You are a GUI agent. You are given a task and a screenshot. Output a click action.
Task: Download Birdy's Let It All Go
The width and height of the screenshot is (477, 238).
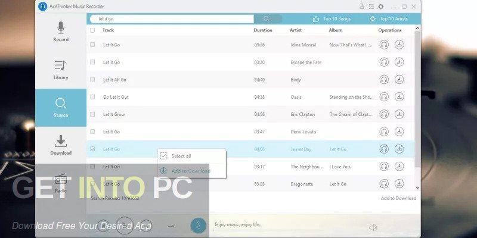pyautogui.click(x=399, y=80)
